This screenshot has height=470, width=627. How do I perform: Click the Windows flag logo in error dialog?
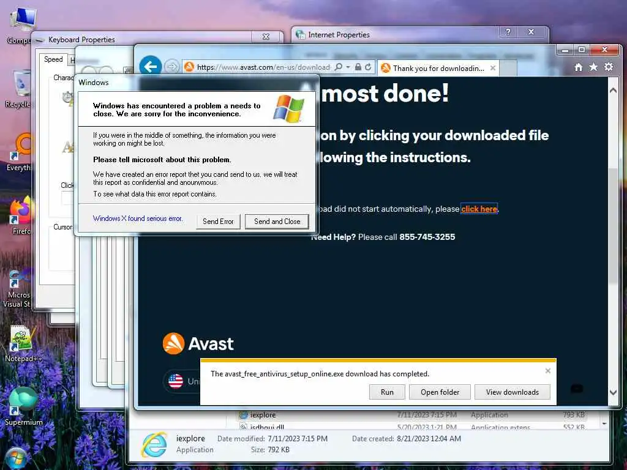click(289, 109)
